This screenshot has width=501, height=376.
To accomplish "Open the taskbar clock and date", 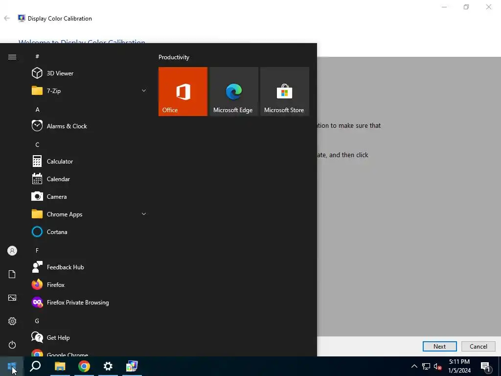I will (x=459, y=366).
